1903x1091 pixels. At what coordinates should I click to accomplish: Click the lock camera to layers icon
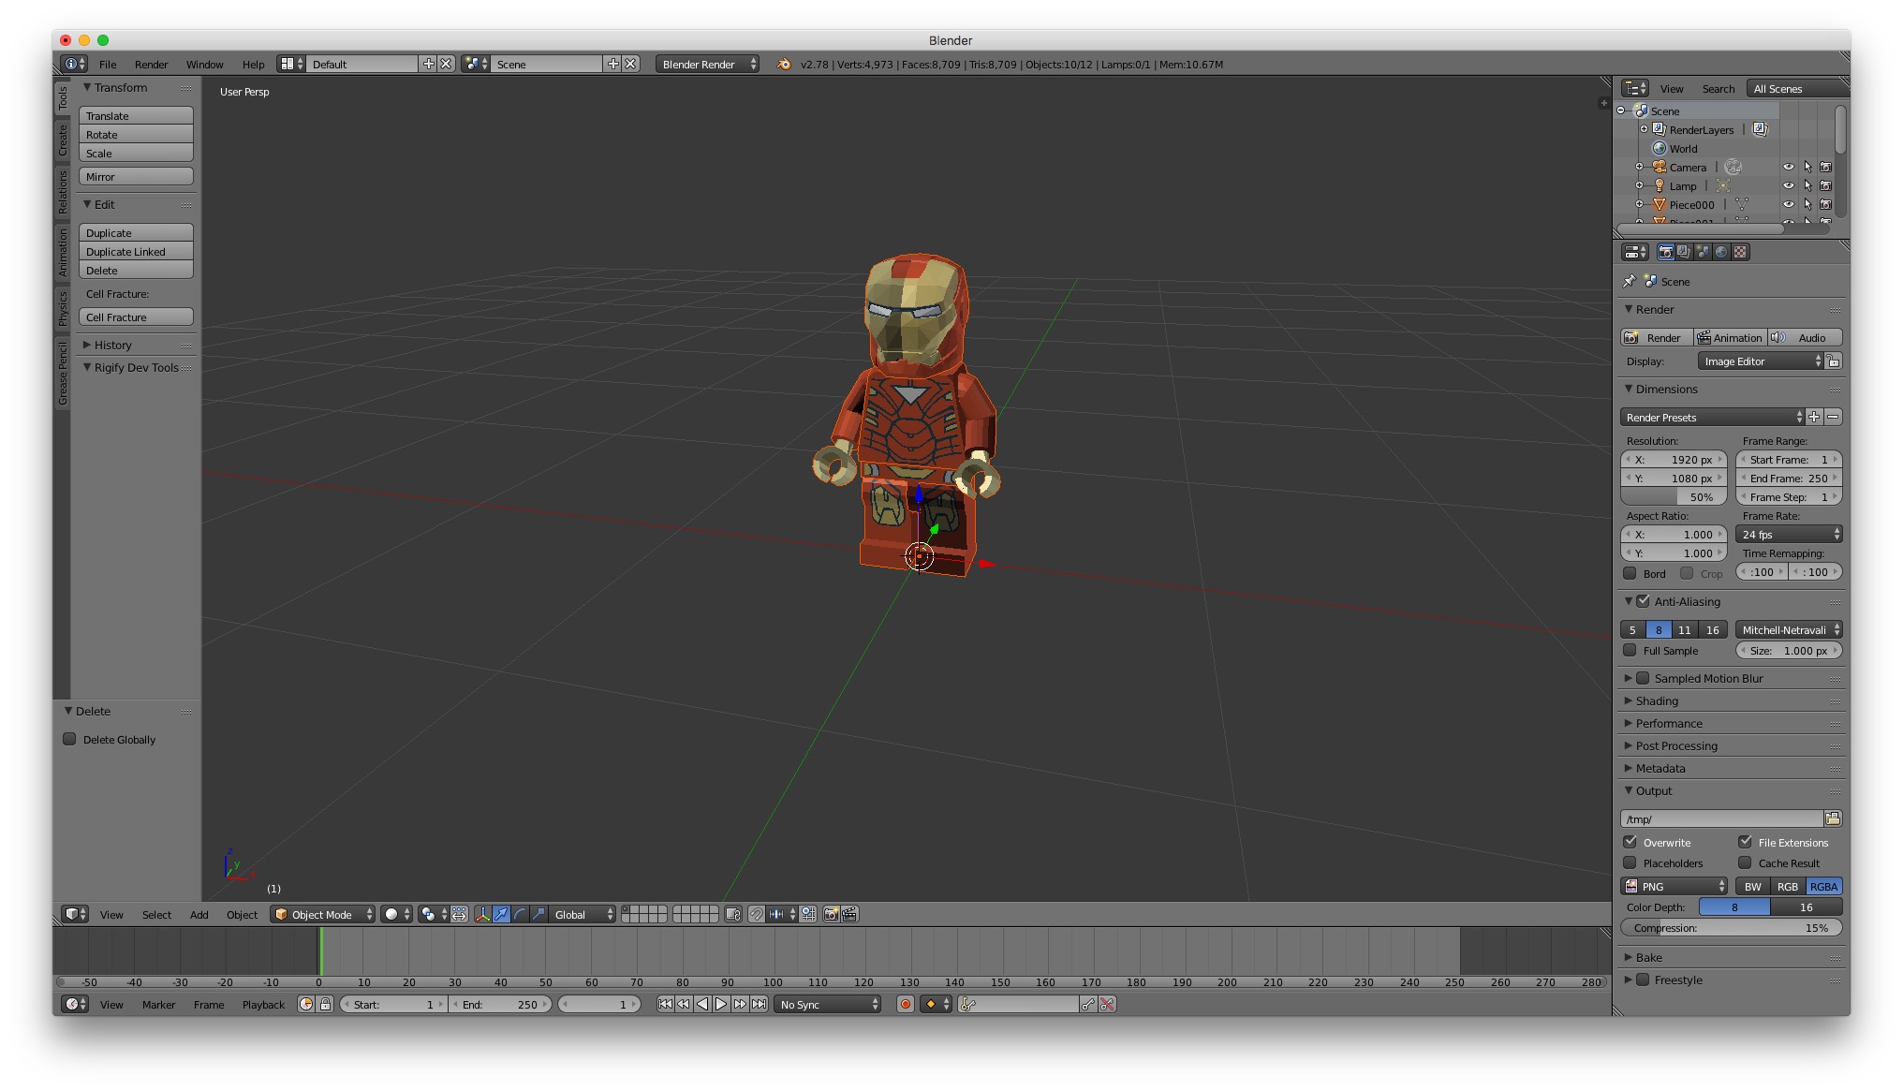pyautogui.click(x=733, y=915)
